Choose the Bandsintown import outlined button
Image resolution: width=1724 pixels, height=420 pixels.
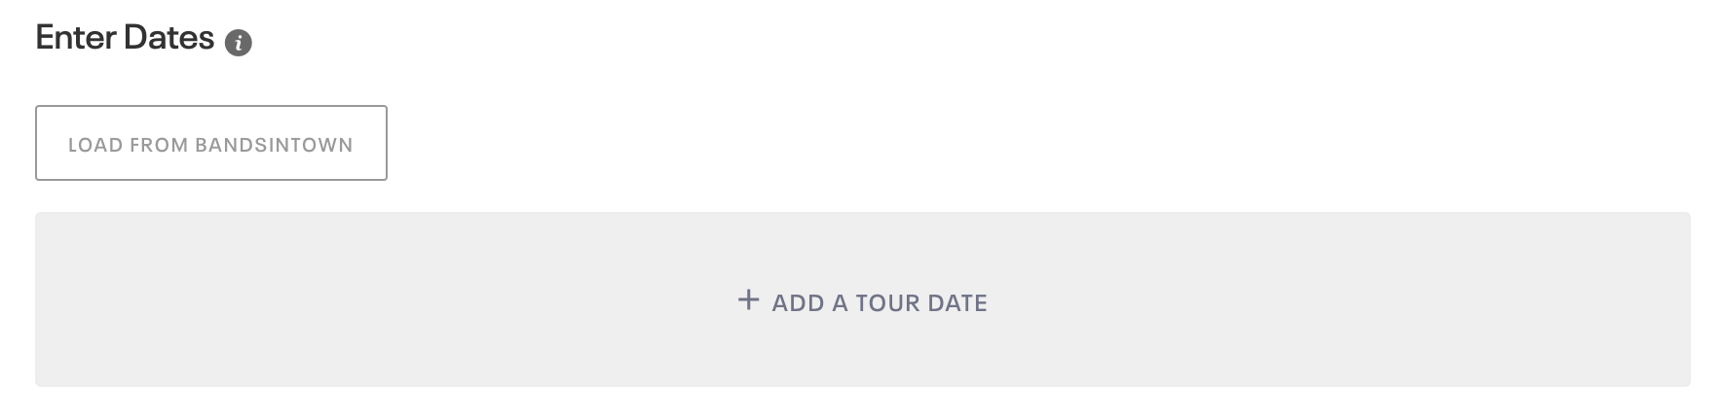click(x=211, y=143)
